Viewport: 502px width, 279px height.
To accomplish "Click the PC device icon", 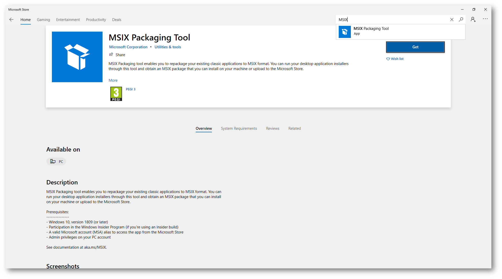I will (53, 161).
